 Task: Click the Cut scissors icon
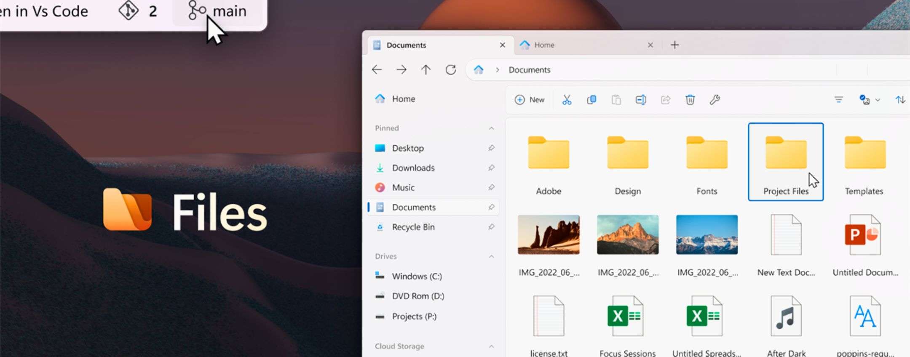567,100
